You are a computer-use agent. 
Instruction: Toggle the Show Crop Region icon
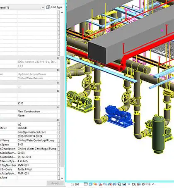click(114, 184)
